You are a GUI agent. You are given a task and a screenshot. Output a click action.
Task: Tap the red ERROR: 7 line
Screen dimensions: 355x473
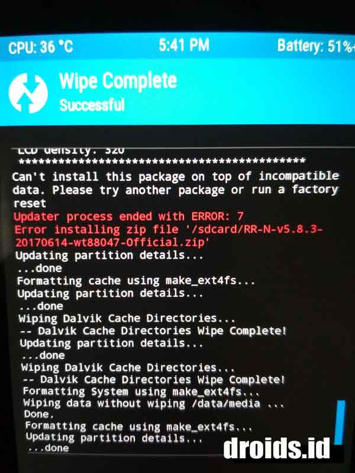click(128, 216)
